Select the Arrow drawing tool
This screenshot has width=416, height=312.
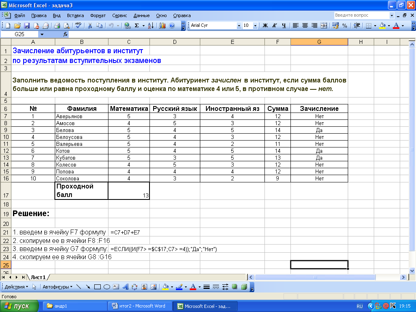pyautogui.click(x=88, y=287)
